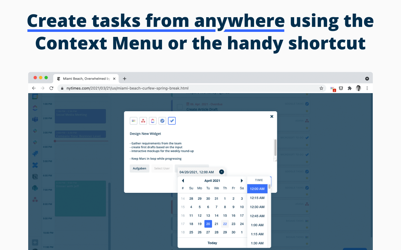Open Microsoft Teams in the sidebar
This screenshot has width=401, height=250.
coord(35,119)
